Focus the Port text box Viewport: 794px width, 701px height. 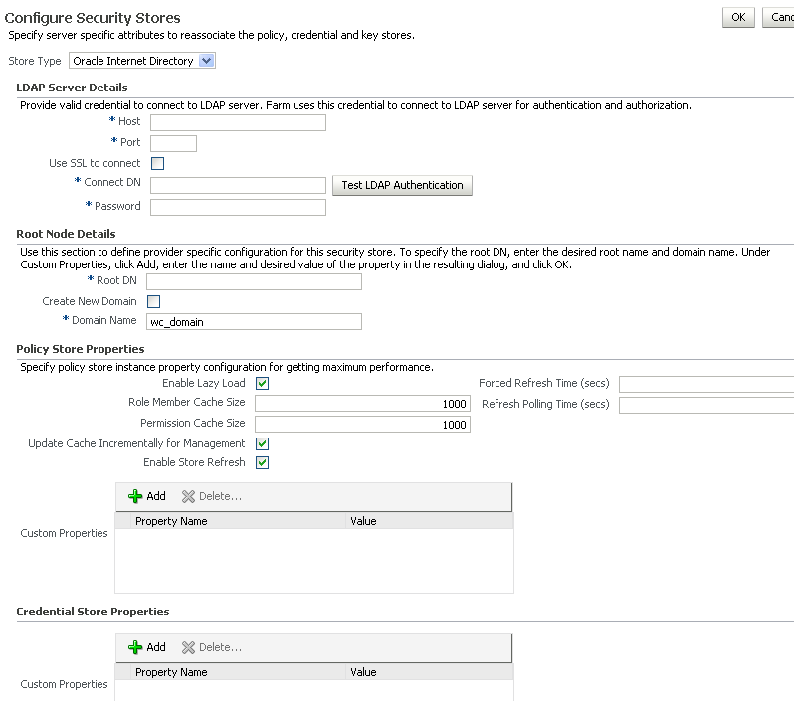173,143
